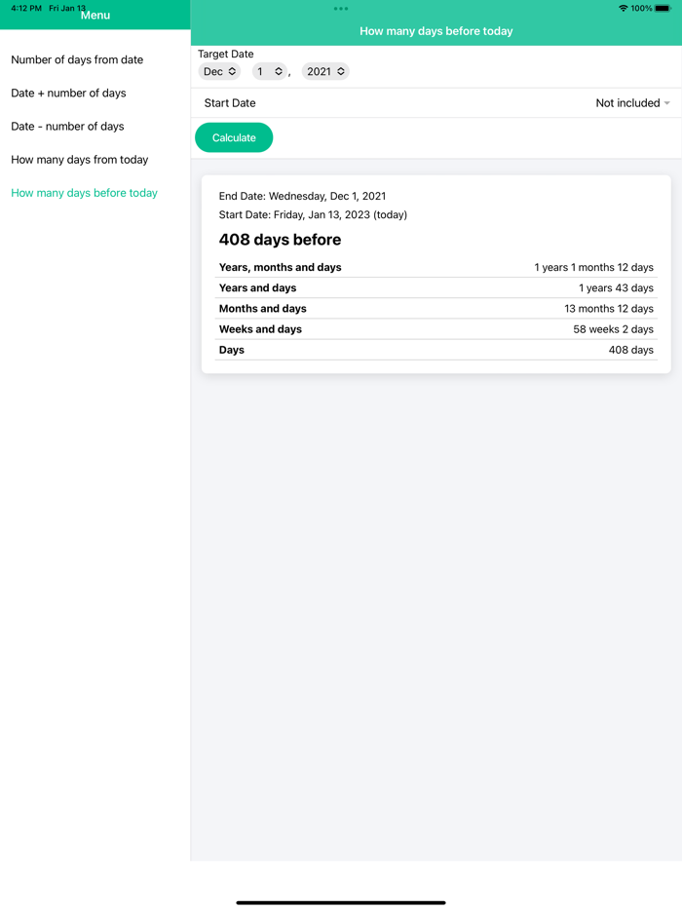Screen dimensions: 682x910
Task: Select Date + number of days
Action: [67, 93]
